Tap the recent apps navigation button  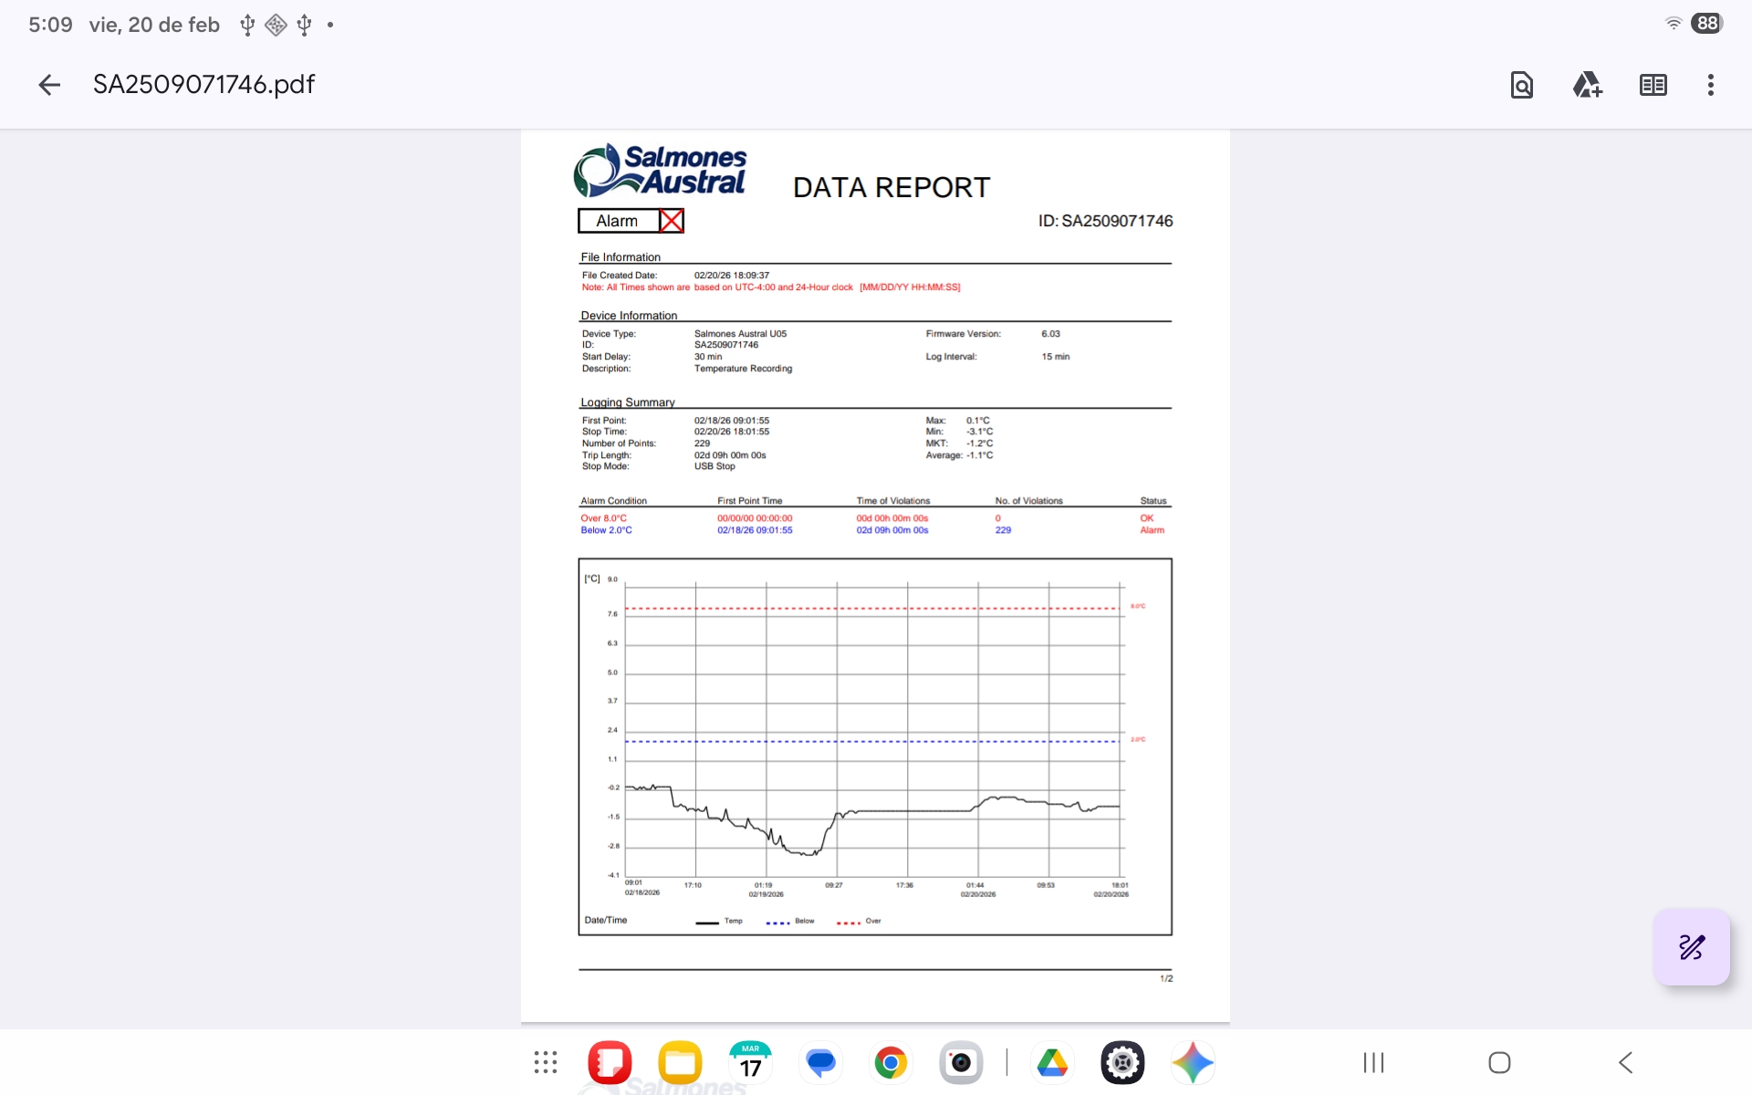tap(1373, 1062)
